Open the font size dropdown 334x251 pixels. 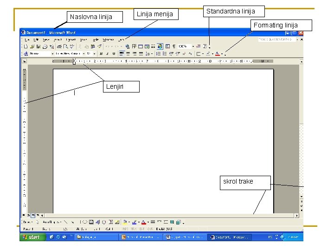(x=94, y=54)
